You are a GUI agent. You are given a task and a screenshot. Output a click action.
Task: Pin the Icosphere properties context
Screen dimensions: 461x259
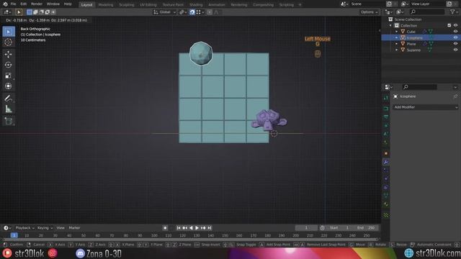point(455,96)
